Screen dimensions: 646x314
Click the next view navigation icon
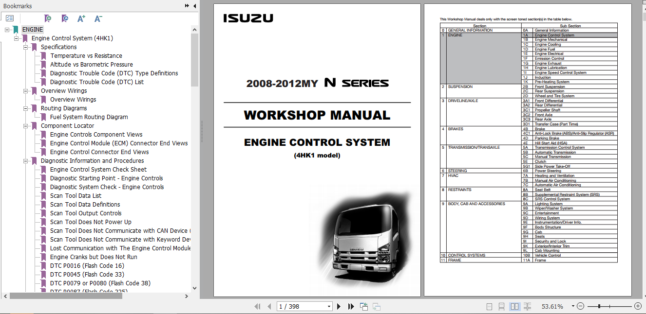click(376, 306)
